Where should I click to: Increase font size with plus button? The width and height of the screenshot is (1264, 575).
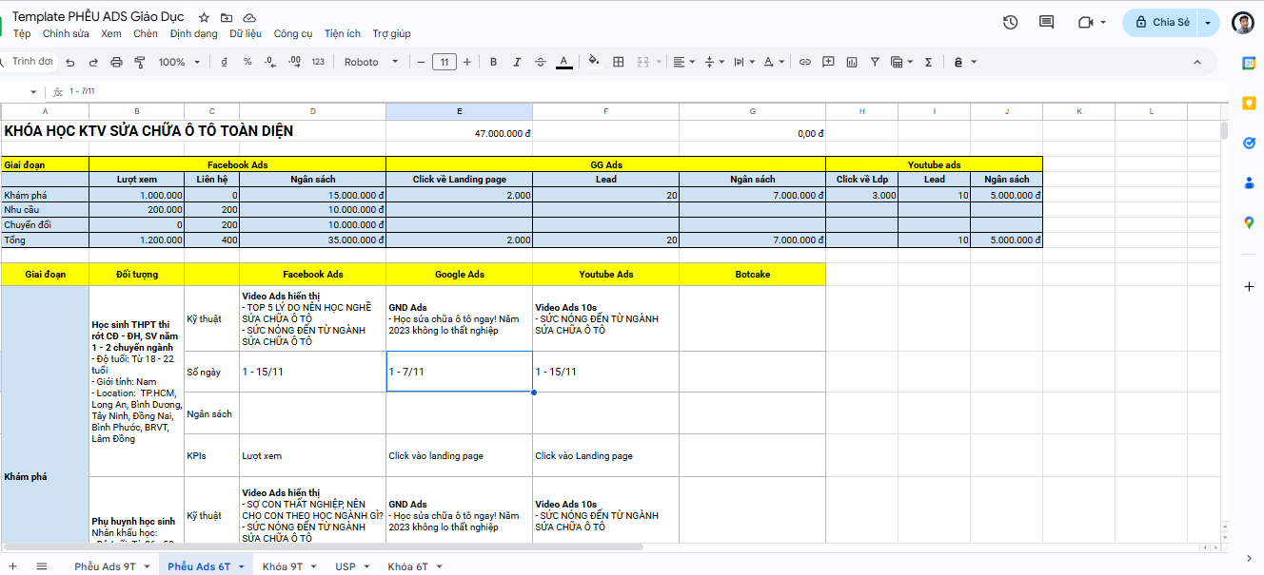click(x=466, y=62)
